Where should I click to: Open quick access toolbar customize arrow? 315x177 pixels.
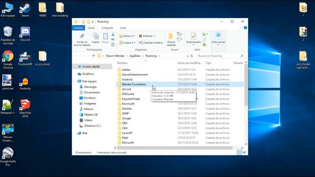click(x=93, y=22)
